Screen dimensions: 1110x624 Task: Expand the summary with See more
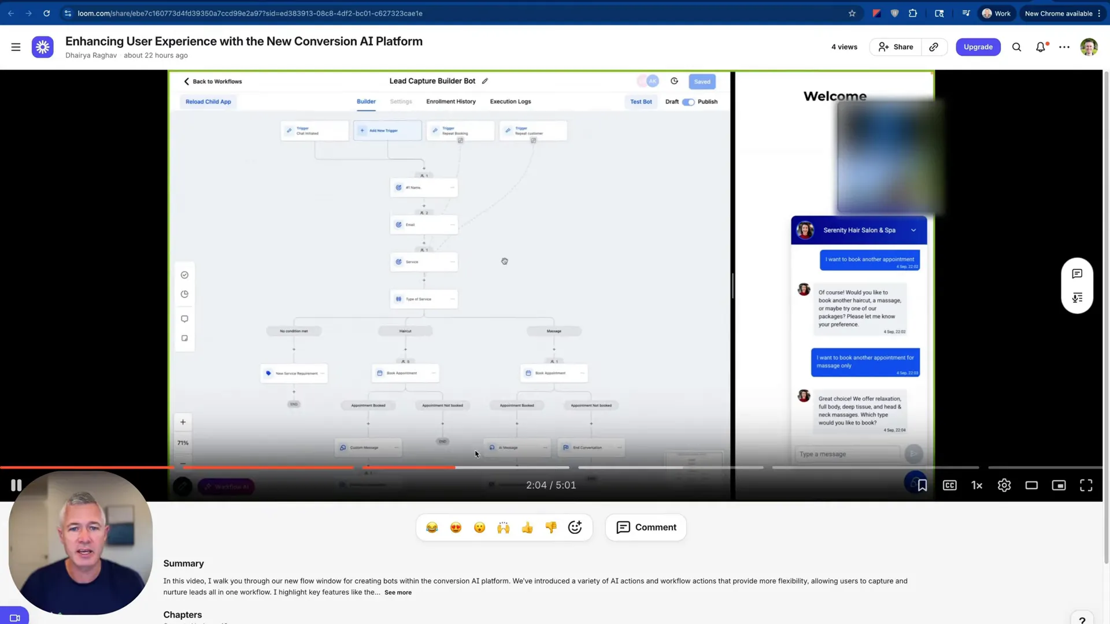[x=398, y=592]
